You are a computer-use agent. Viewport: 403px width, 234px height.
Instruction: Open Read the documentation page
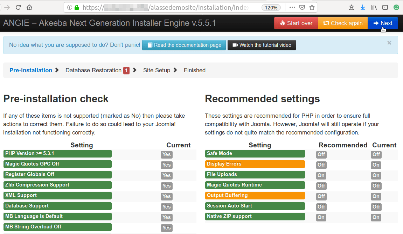[x=184, y=45]
